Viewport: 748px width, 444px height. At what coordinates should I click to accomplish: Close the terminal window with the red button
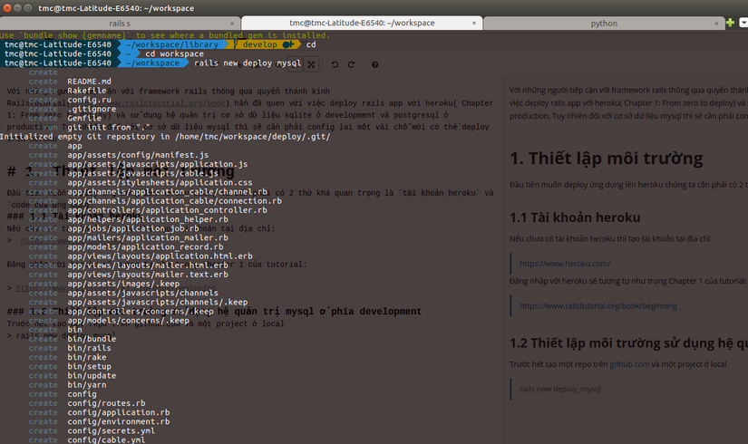pyautogui.click(x=7, y=7)
